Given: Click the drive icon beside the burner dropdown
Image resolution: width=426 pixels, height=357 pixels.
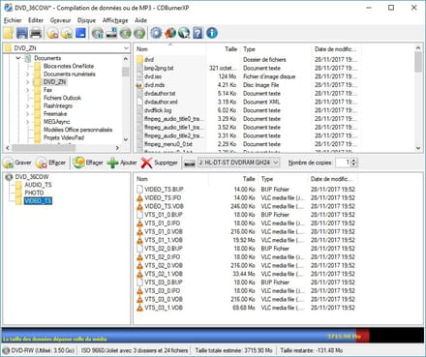Looking at the screenshot, I should tap(190, 164).
